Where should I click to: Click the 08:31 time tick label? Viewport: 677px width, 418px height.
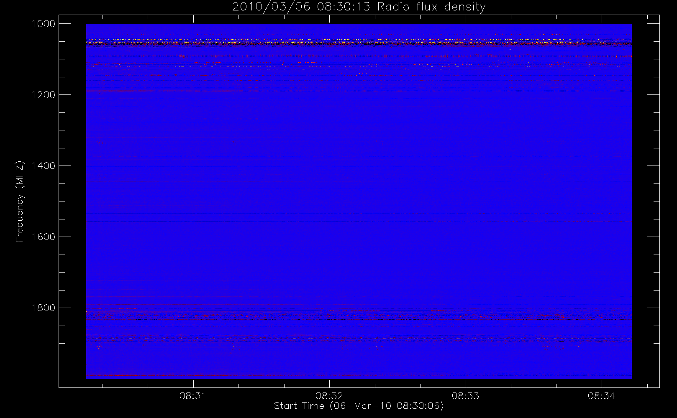[x=193, y=396]
